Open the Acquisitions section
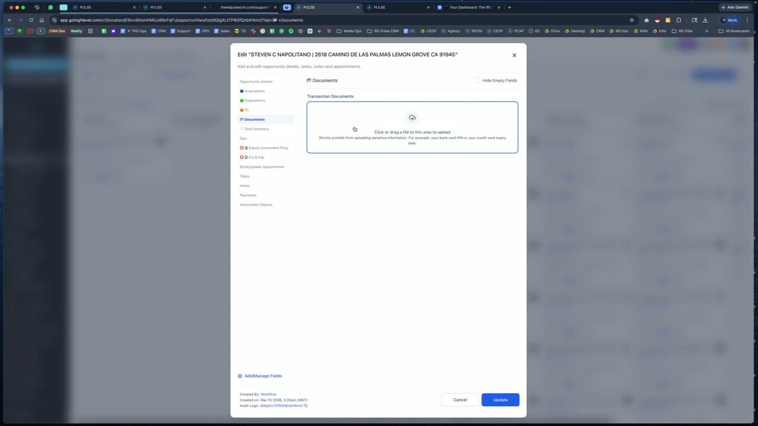 252,91
